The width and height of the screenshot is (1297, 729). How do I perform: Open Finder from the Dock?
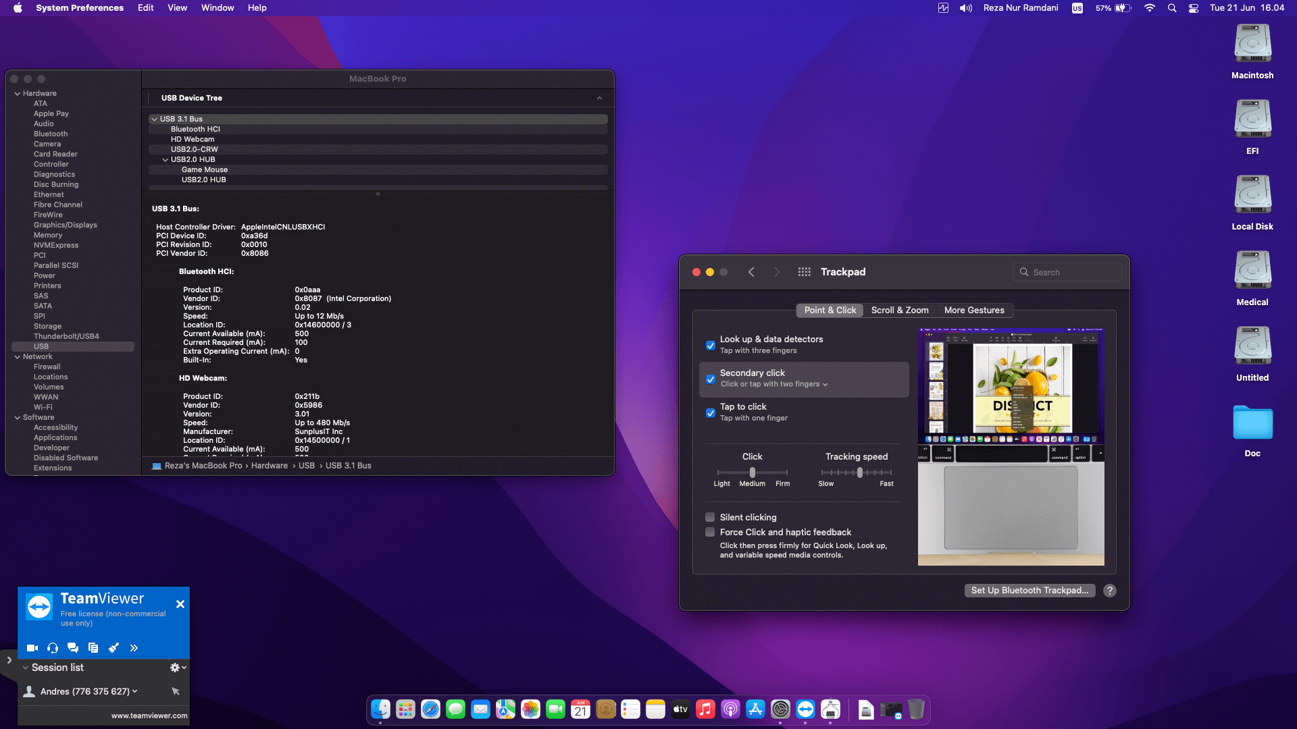pyautogui.click(x=381, y=709)
